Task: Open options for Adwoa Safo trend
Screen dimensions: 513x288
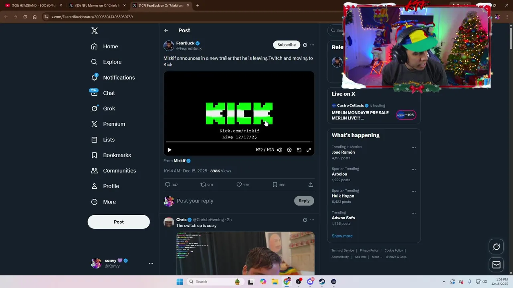Action: pyautogui.click(x=414, y=213)
